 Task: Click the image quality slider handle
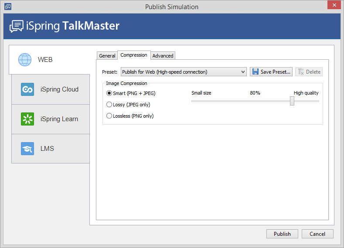point(292,101)
